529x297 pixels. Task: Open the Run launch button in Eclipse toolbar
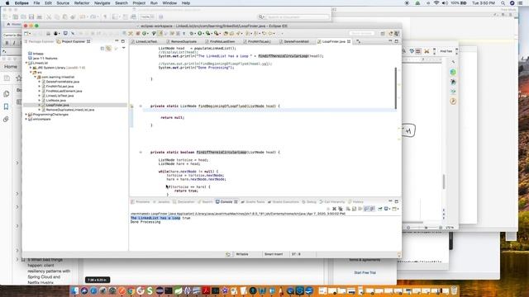click(x=200, y=33)
